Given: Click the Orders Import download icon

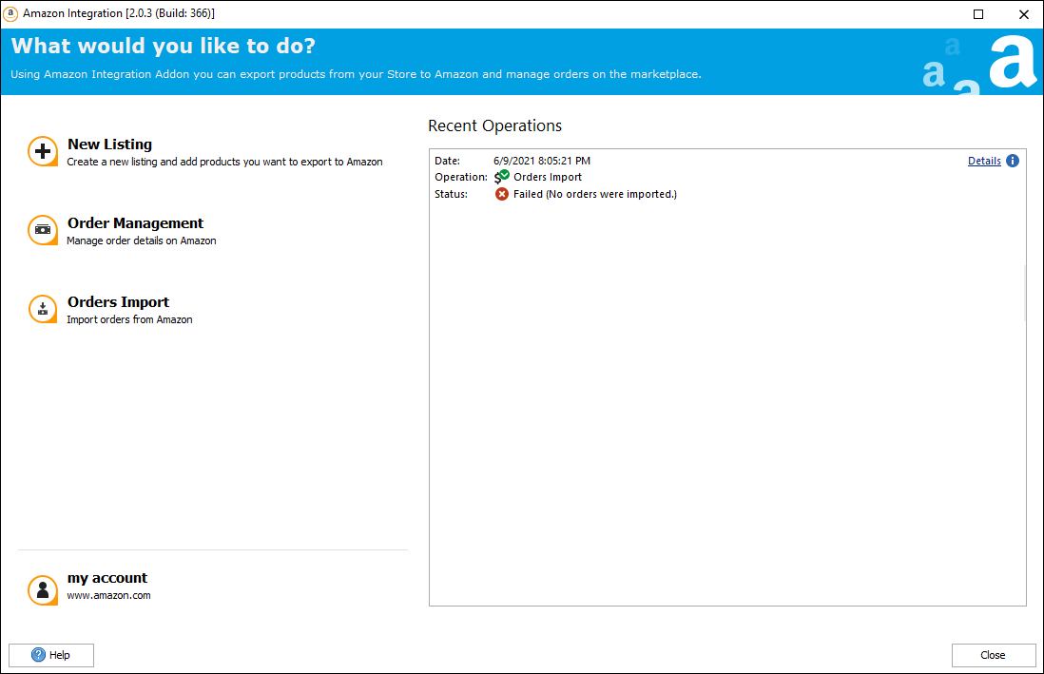Looking at the screenshot, I should tap(43, 309).
